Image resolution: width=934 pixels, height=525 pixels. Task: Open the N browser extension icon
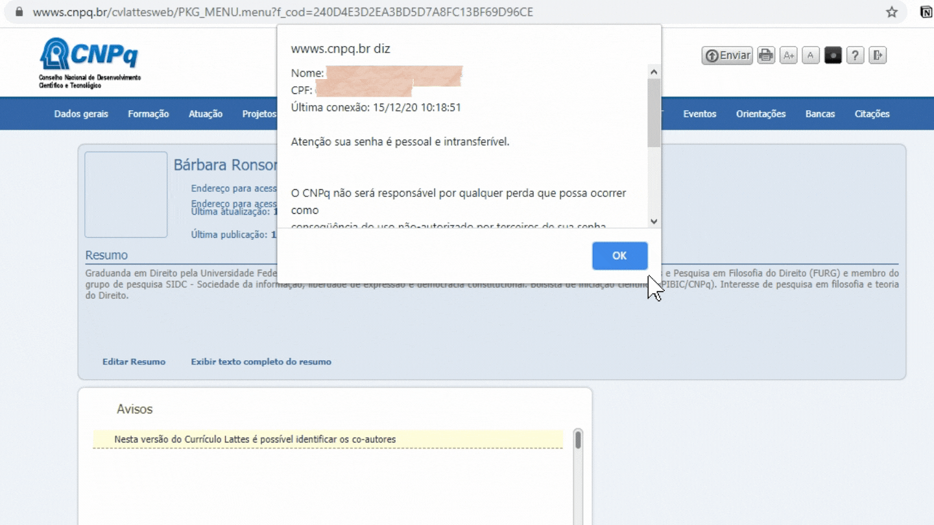click(927, 12)
